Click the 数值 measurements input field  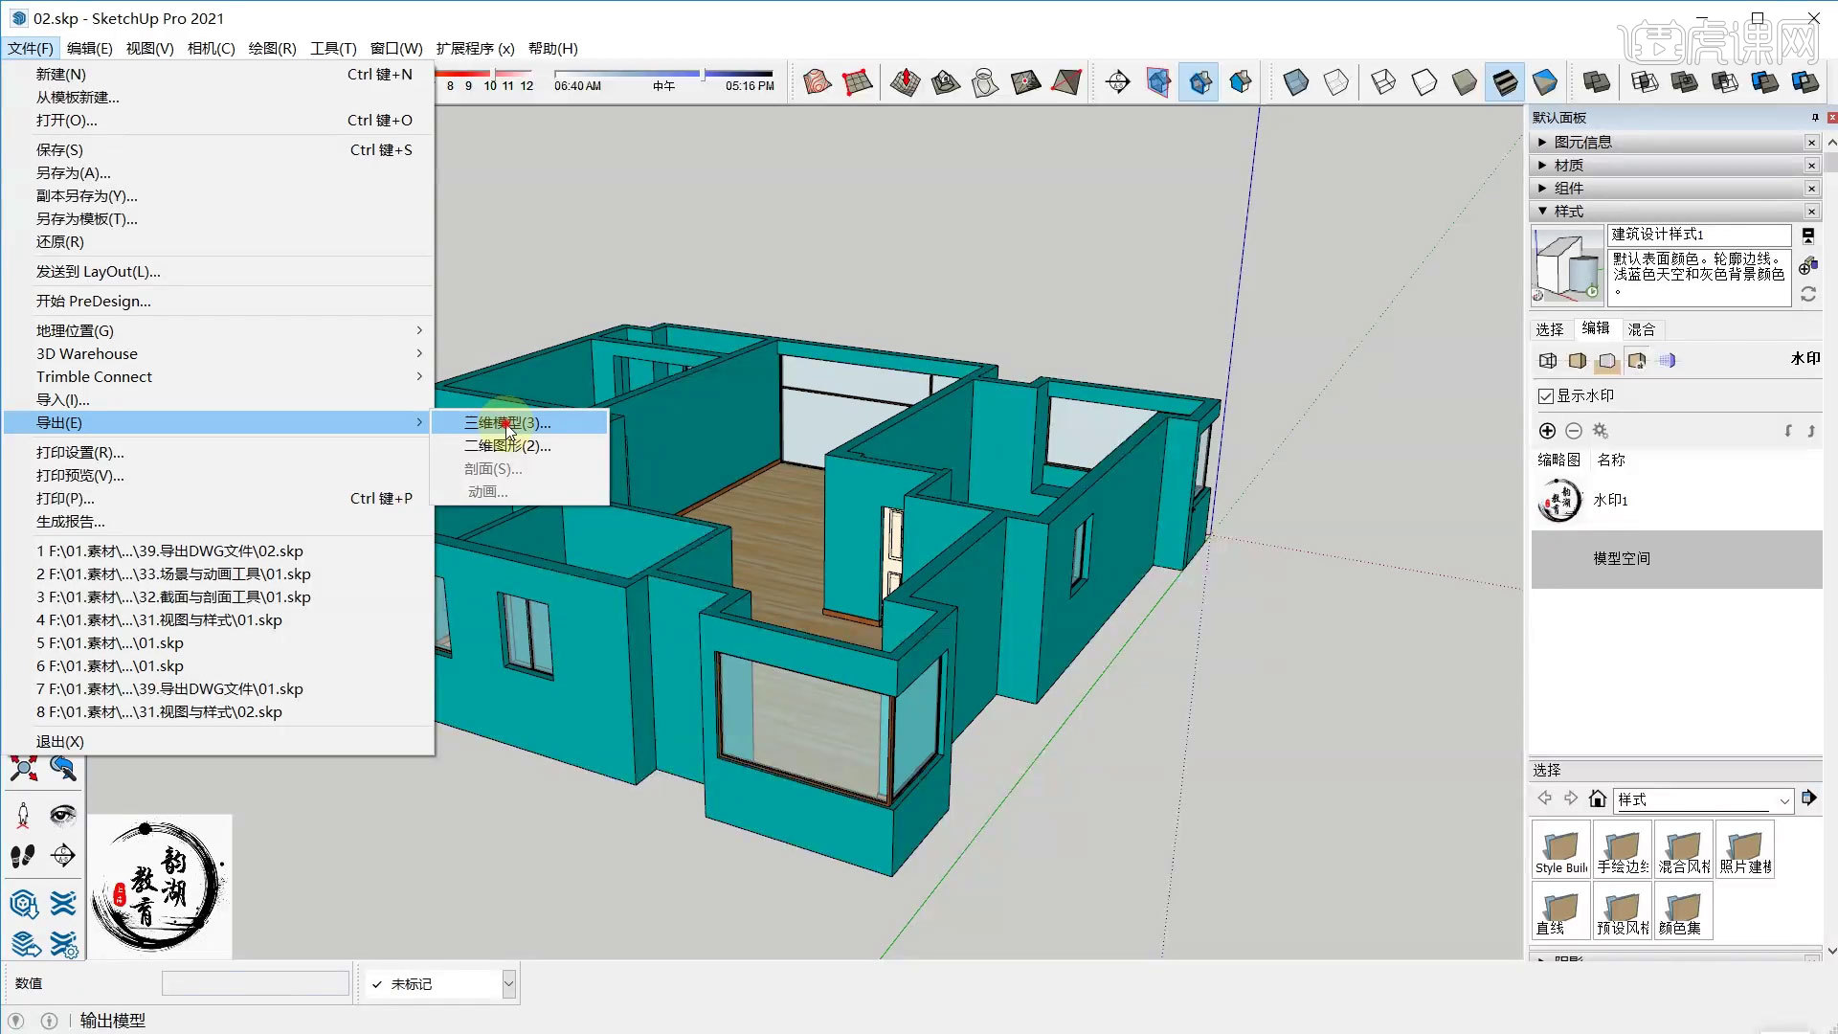coord(256,983)
